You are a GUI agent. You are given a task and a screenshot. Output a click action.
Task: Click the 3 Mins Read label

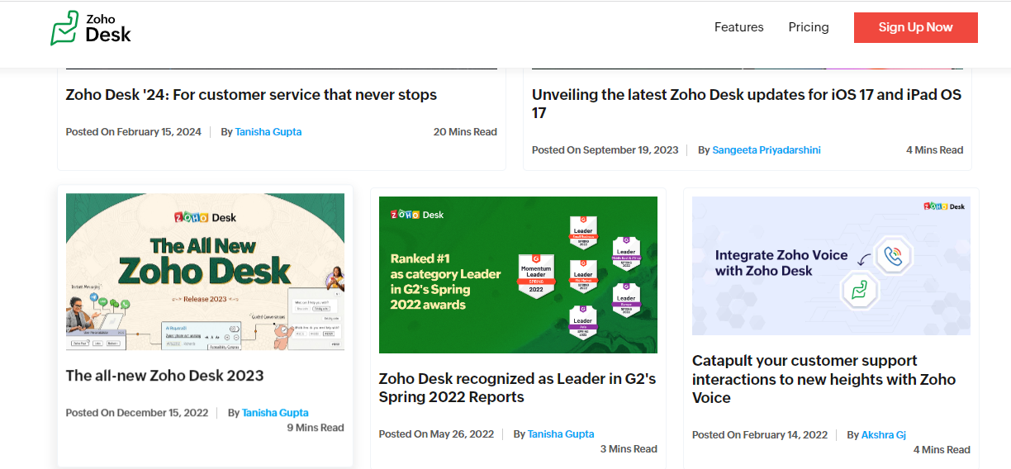[x=629, y=449]
